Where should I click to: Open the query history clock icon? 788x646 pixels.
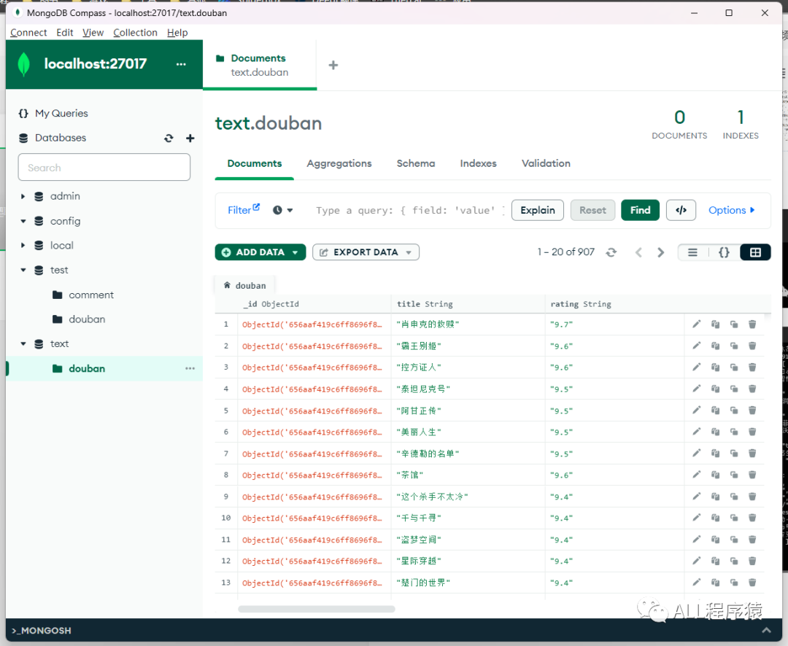(x=277, y=210)
